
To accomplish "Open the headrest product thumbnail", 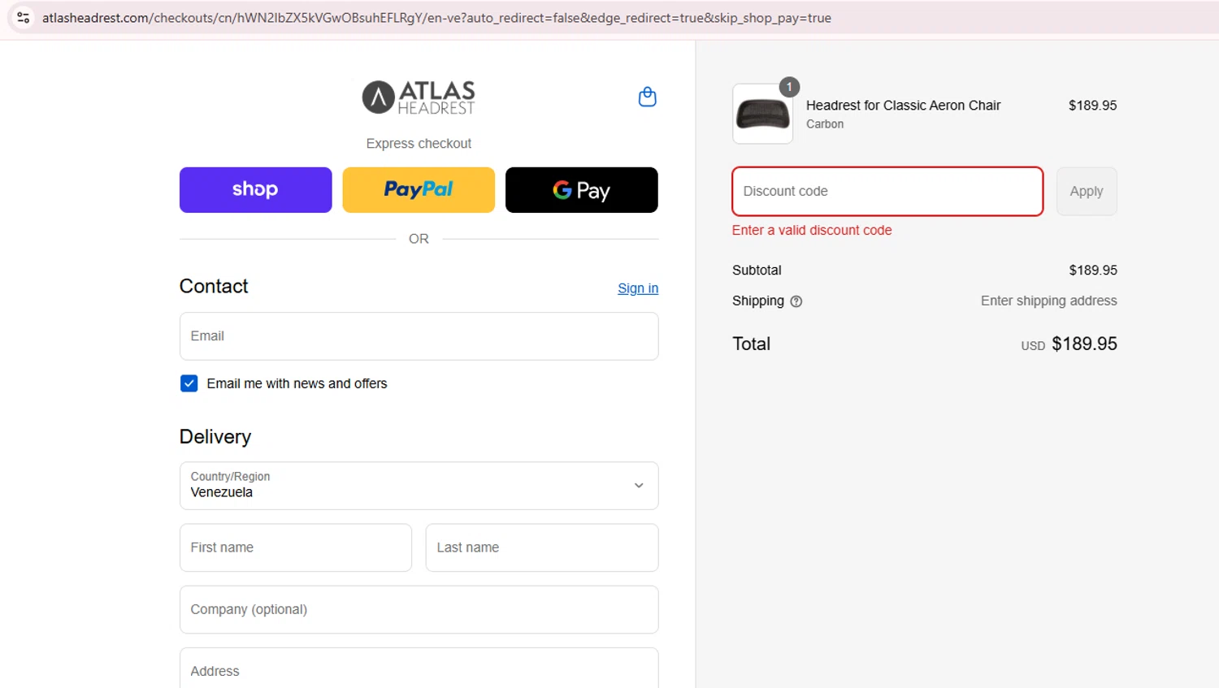I will [x=762, y=114].
